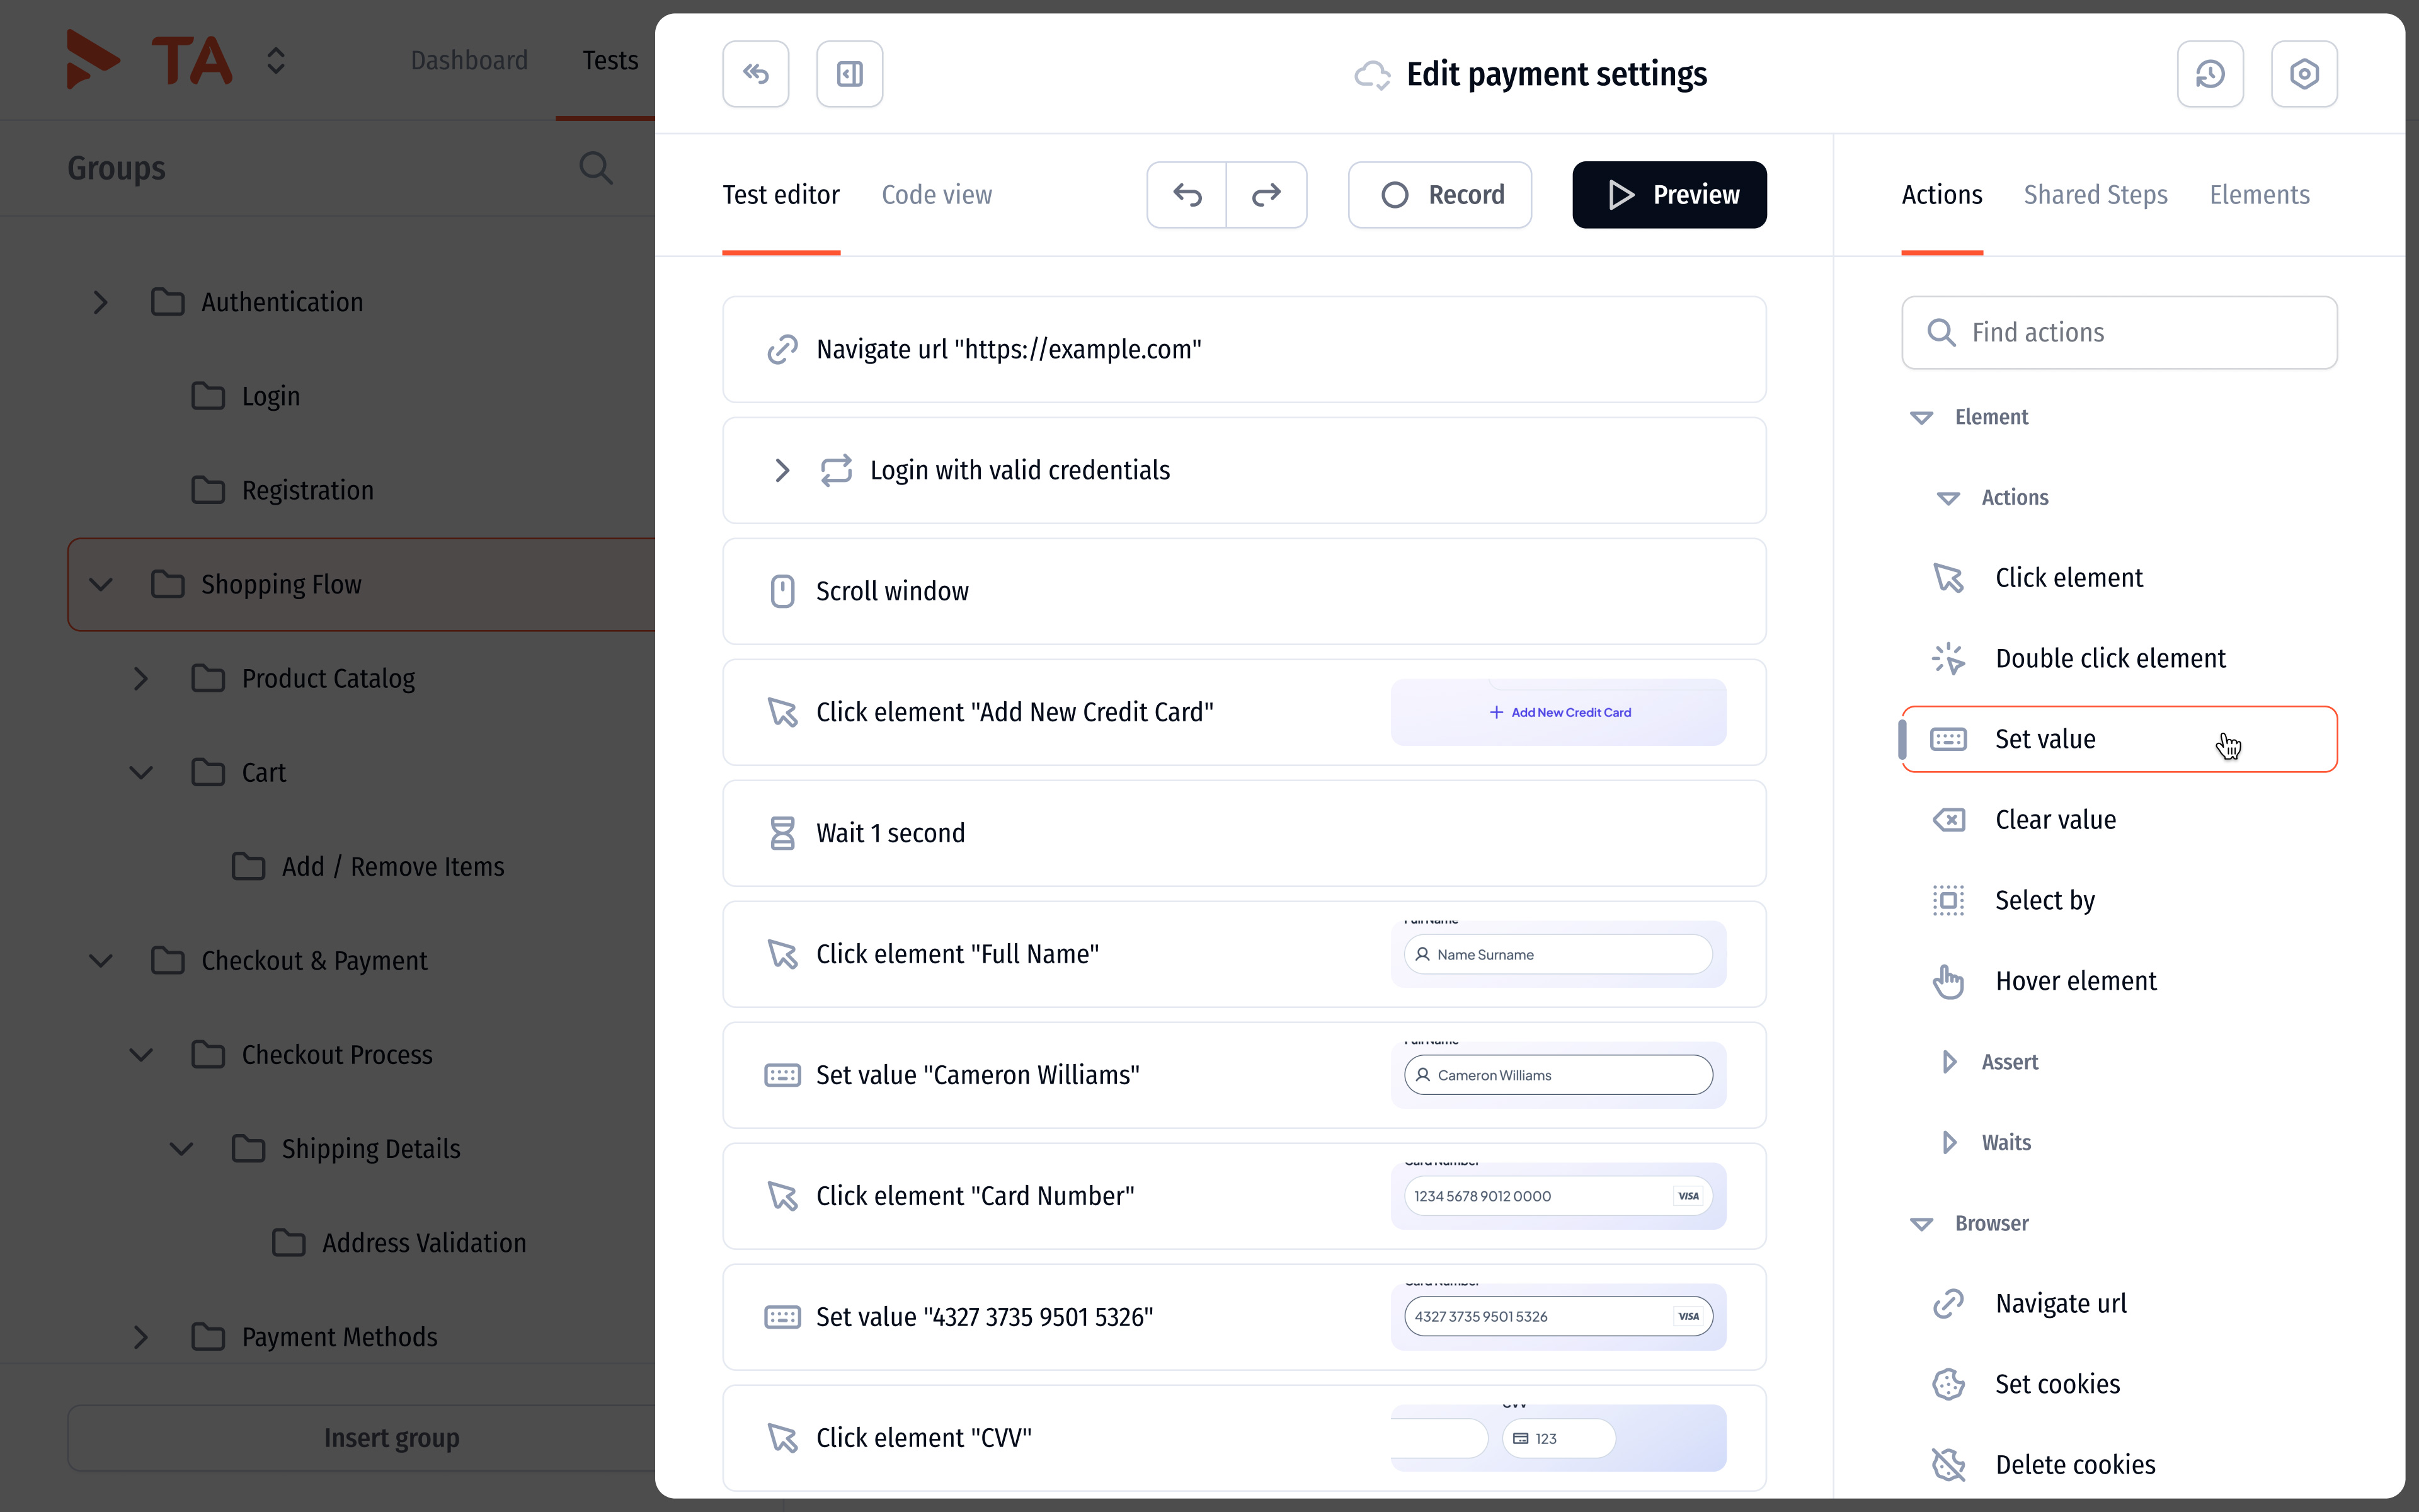This screenshot has height=1512, width=2419.
Task: Expand the Waits subsection
Action: [x=1949, y=1143]
